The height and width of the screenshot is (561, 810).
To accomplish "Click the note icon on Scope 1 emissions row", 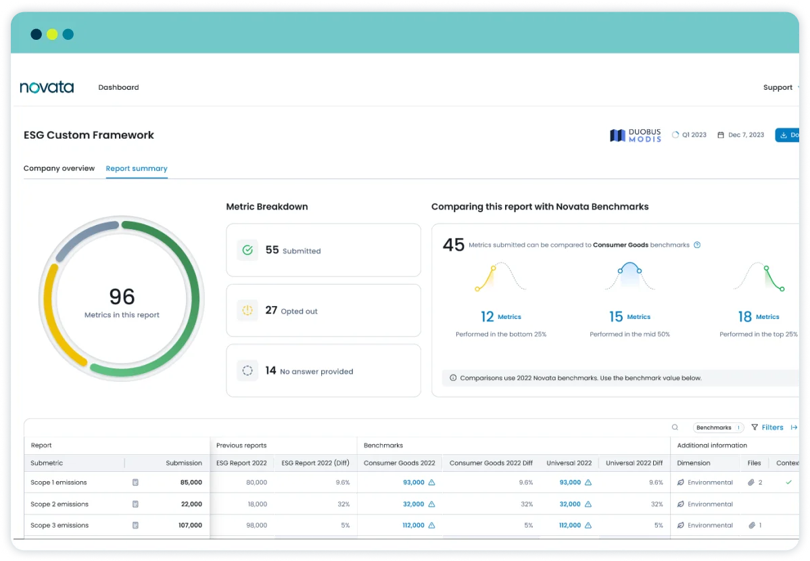I will (x=135, y=483).
